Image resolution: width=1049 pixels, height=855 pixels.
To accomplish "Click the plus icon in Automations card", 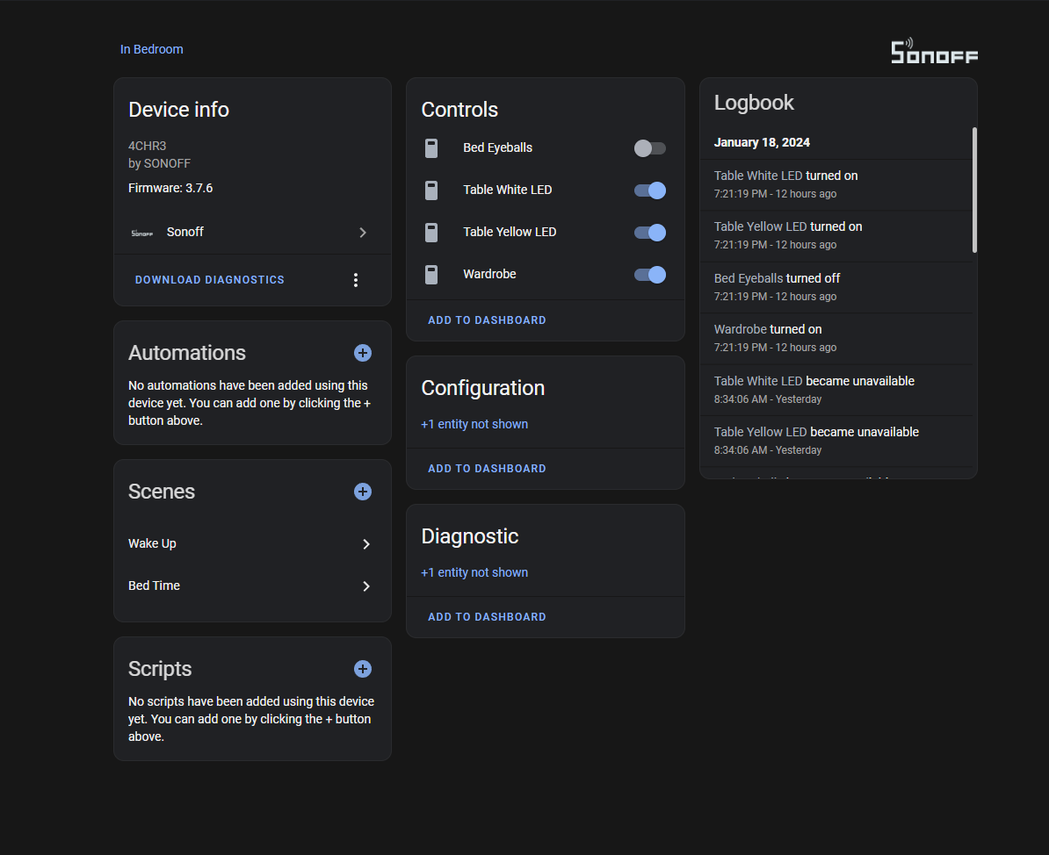I will click(363, 353).
